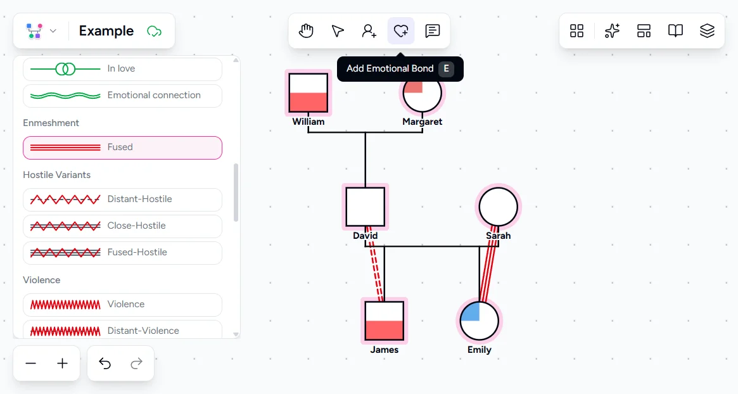Choose the Distant-Hostile bond type

pyautogui.click(x=122, y=200)
